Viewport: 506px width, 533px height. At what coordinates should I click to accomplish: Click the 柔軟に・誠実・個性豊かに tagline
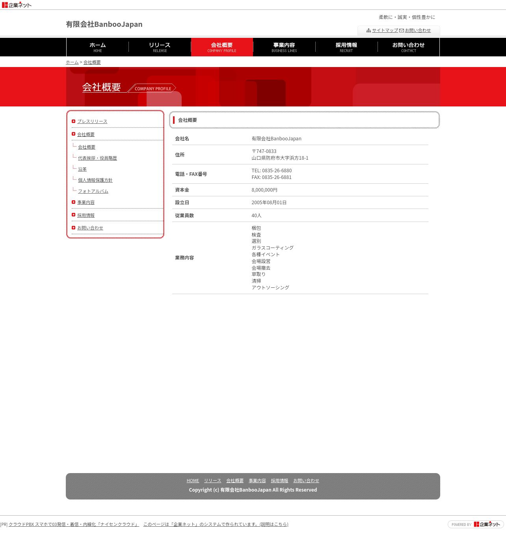pos(407,17)
